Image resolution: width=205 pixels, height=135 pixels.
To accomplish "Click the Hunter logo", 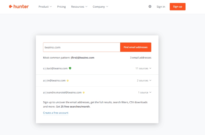I will pos(19,7).
